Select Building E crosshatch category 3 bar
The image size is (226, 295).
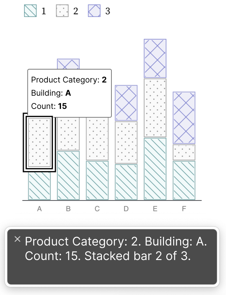pyautogui.click(x=155, y=58)
